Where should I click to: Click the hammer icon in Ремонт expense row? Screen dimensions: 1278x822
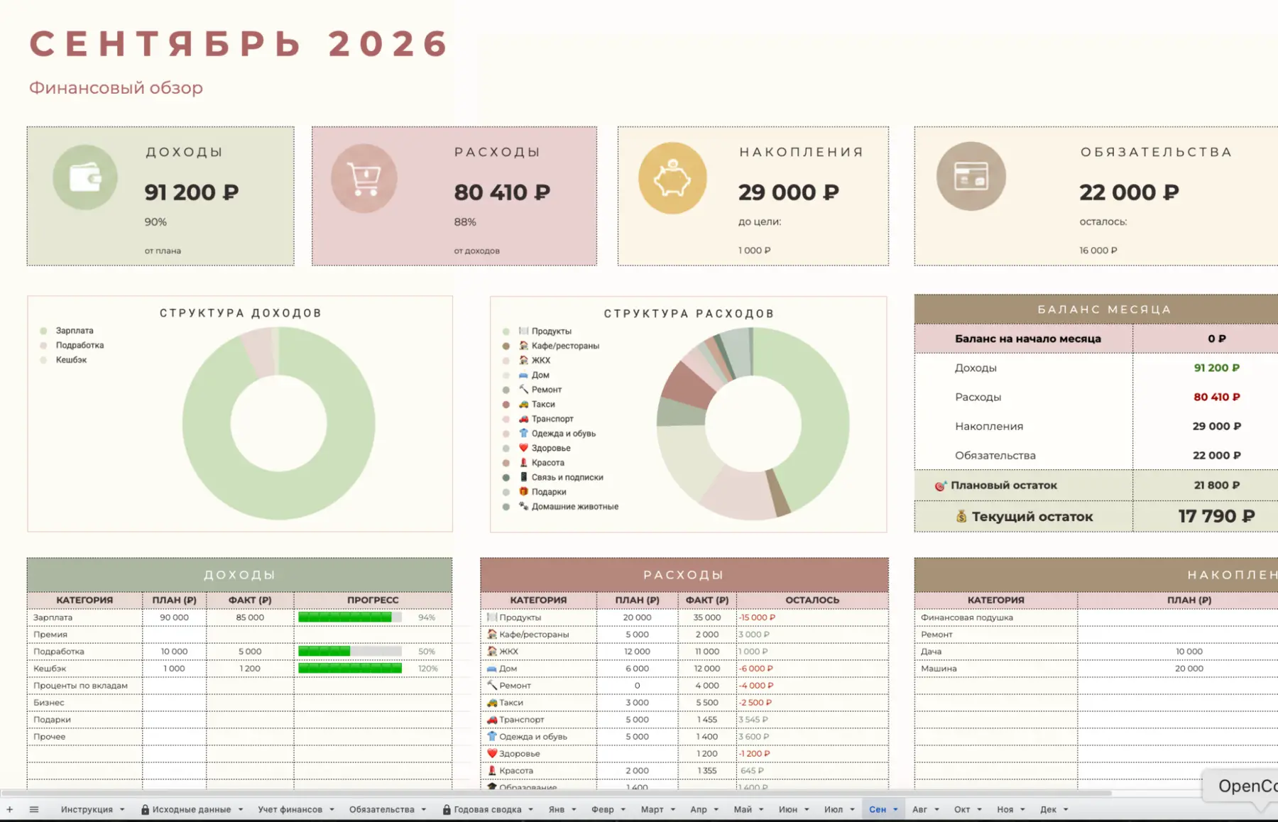pyautogui.click(x=492, y=686)
